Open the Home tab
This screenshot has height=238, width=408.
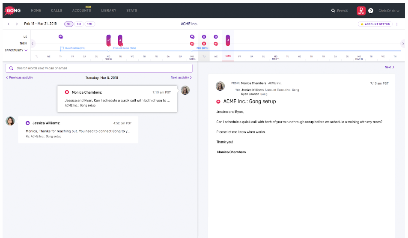point(36,10)
